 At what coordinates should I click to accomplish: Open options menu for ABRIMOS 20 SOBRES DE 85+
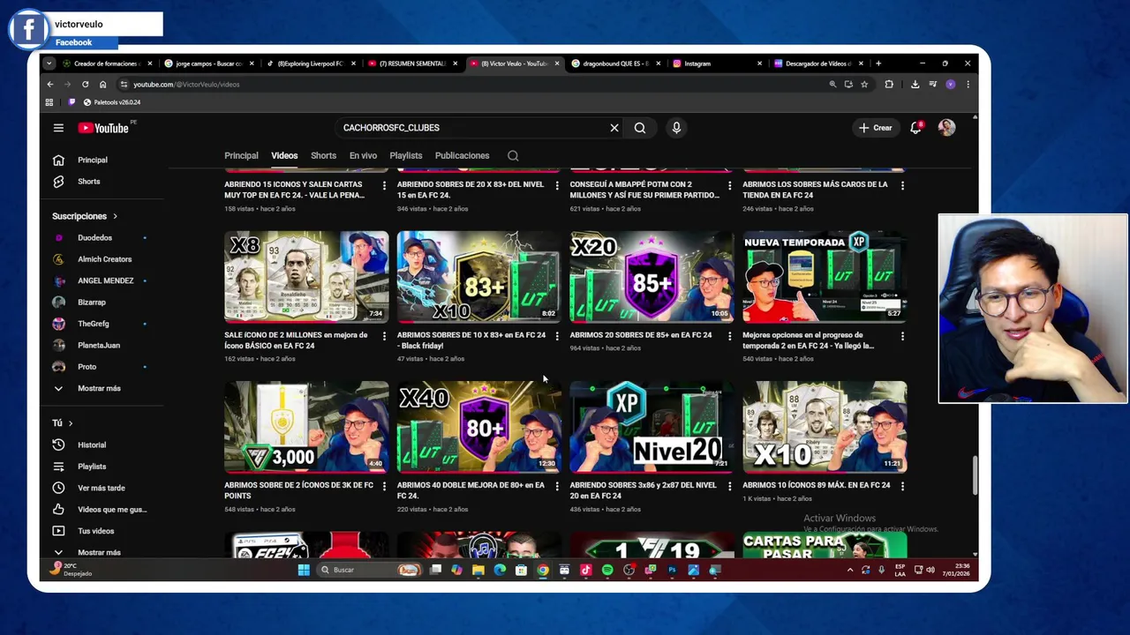pyautogui.click(x=729, y=336)
